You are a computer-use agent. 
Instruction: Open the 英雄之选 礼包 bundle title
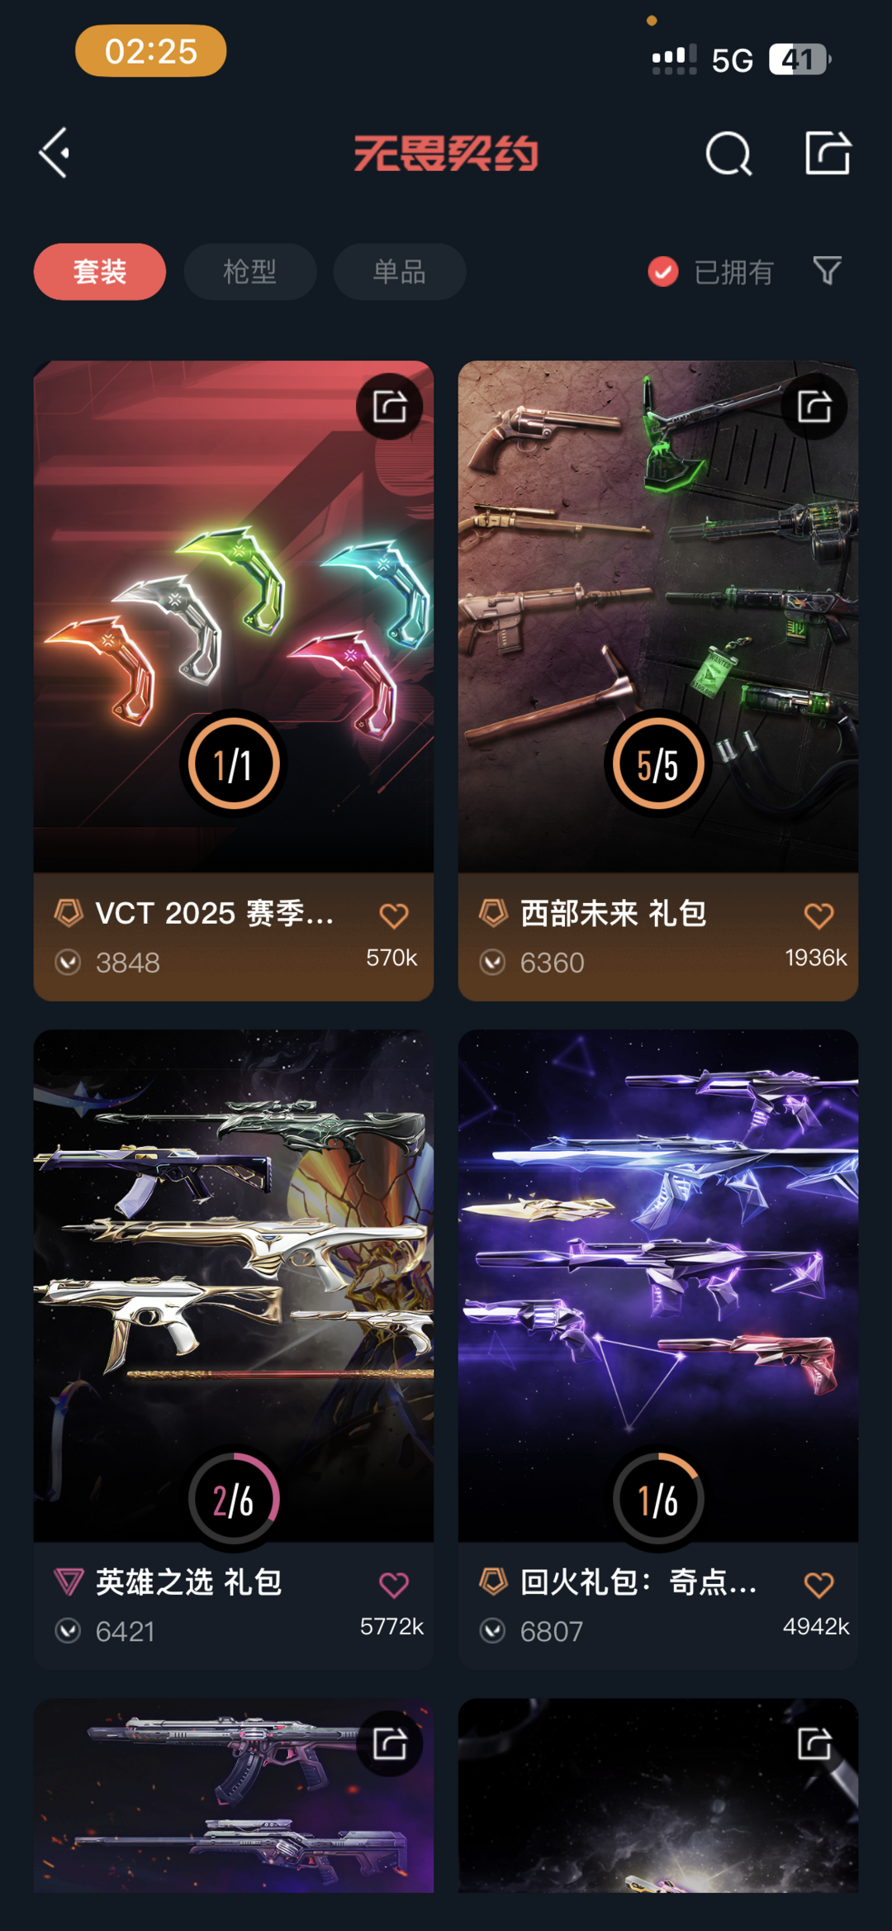coord(189,1582)
